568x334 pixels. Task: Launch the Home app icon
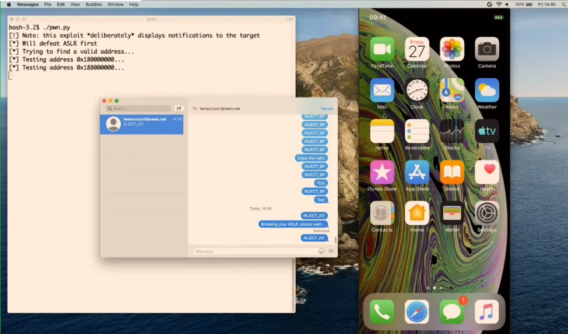coord(417,213)
